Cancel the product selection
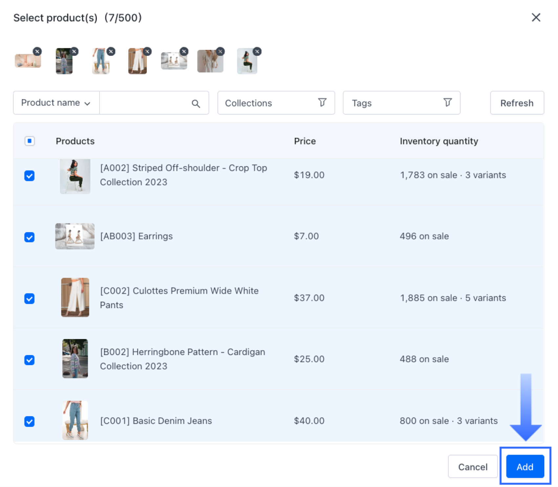Screen dimensions: 558x487 [x=472, y=467]
